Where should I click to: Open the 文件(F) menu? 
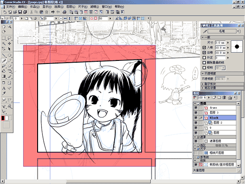pyautogui.click(x=10, y=7)
